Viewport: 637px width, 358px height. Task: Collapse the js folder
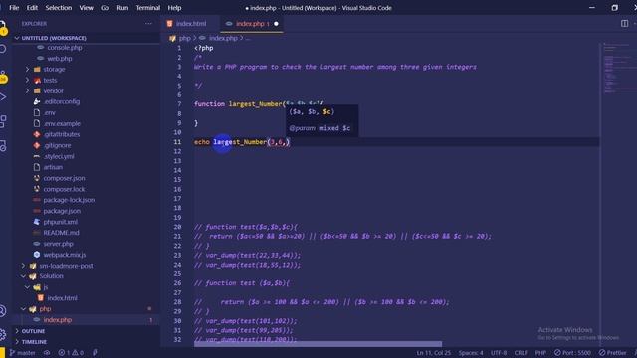click(x=46, y=287)
